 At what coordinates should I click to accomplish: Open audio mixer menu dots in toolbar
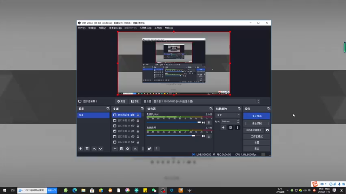157,149
